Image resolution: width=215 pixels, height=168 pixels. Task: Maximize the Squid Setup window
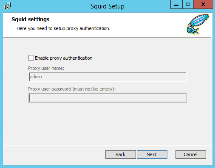click(188, 5)
